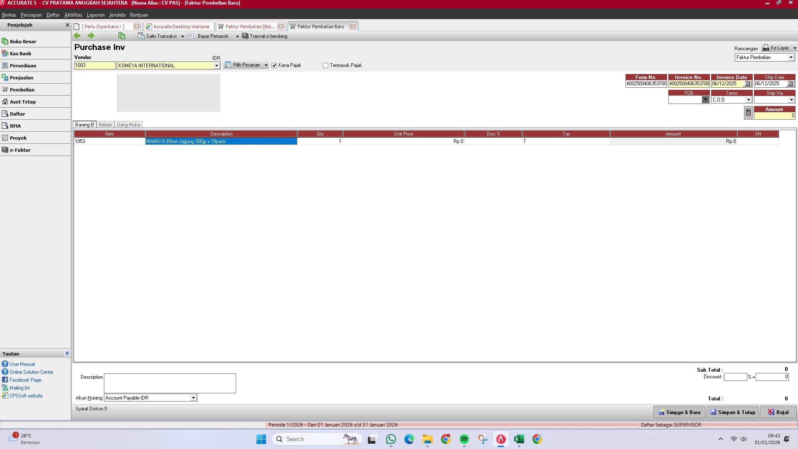The width and height of the screenshot is (798, 449).
Task: Open the Laporan menu
Action: pyautogui.click(x=95, y=15)
